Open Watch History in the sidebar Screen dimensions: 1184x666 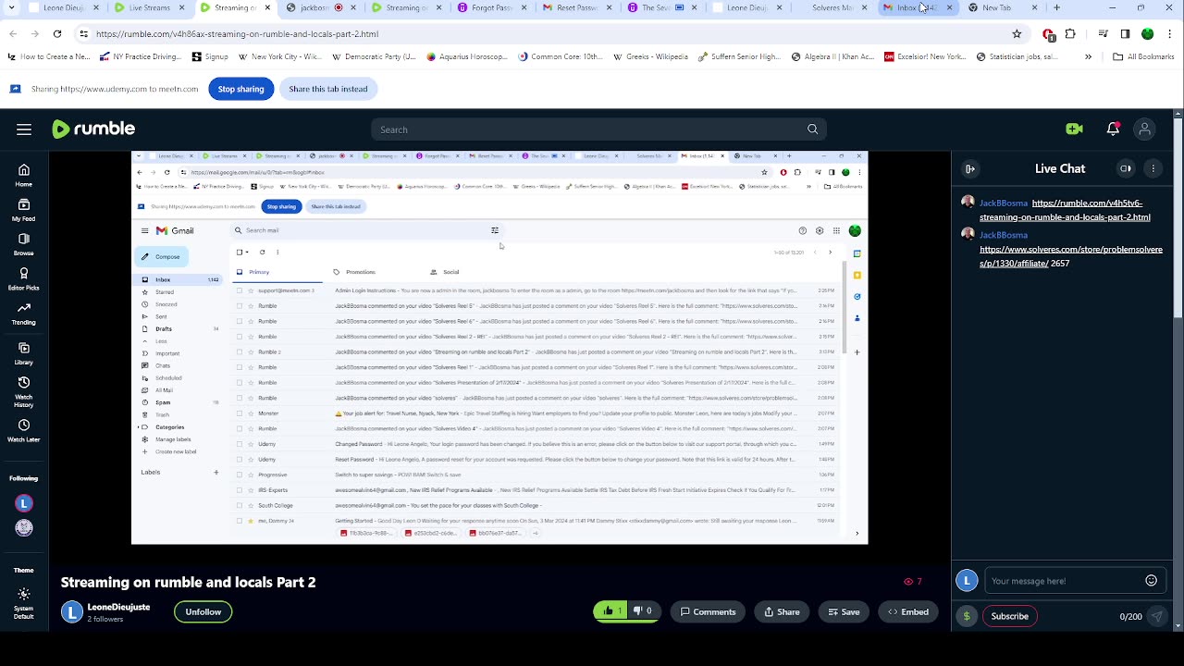pos(24,392)
